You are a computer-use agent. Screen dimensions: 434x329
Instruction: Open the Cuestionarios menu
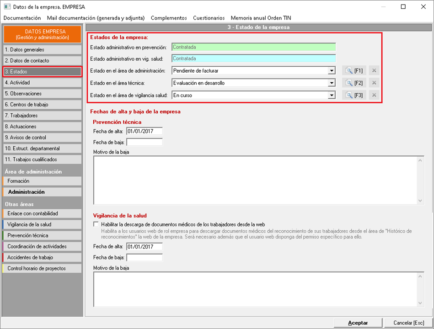[x=209, y=18]
